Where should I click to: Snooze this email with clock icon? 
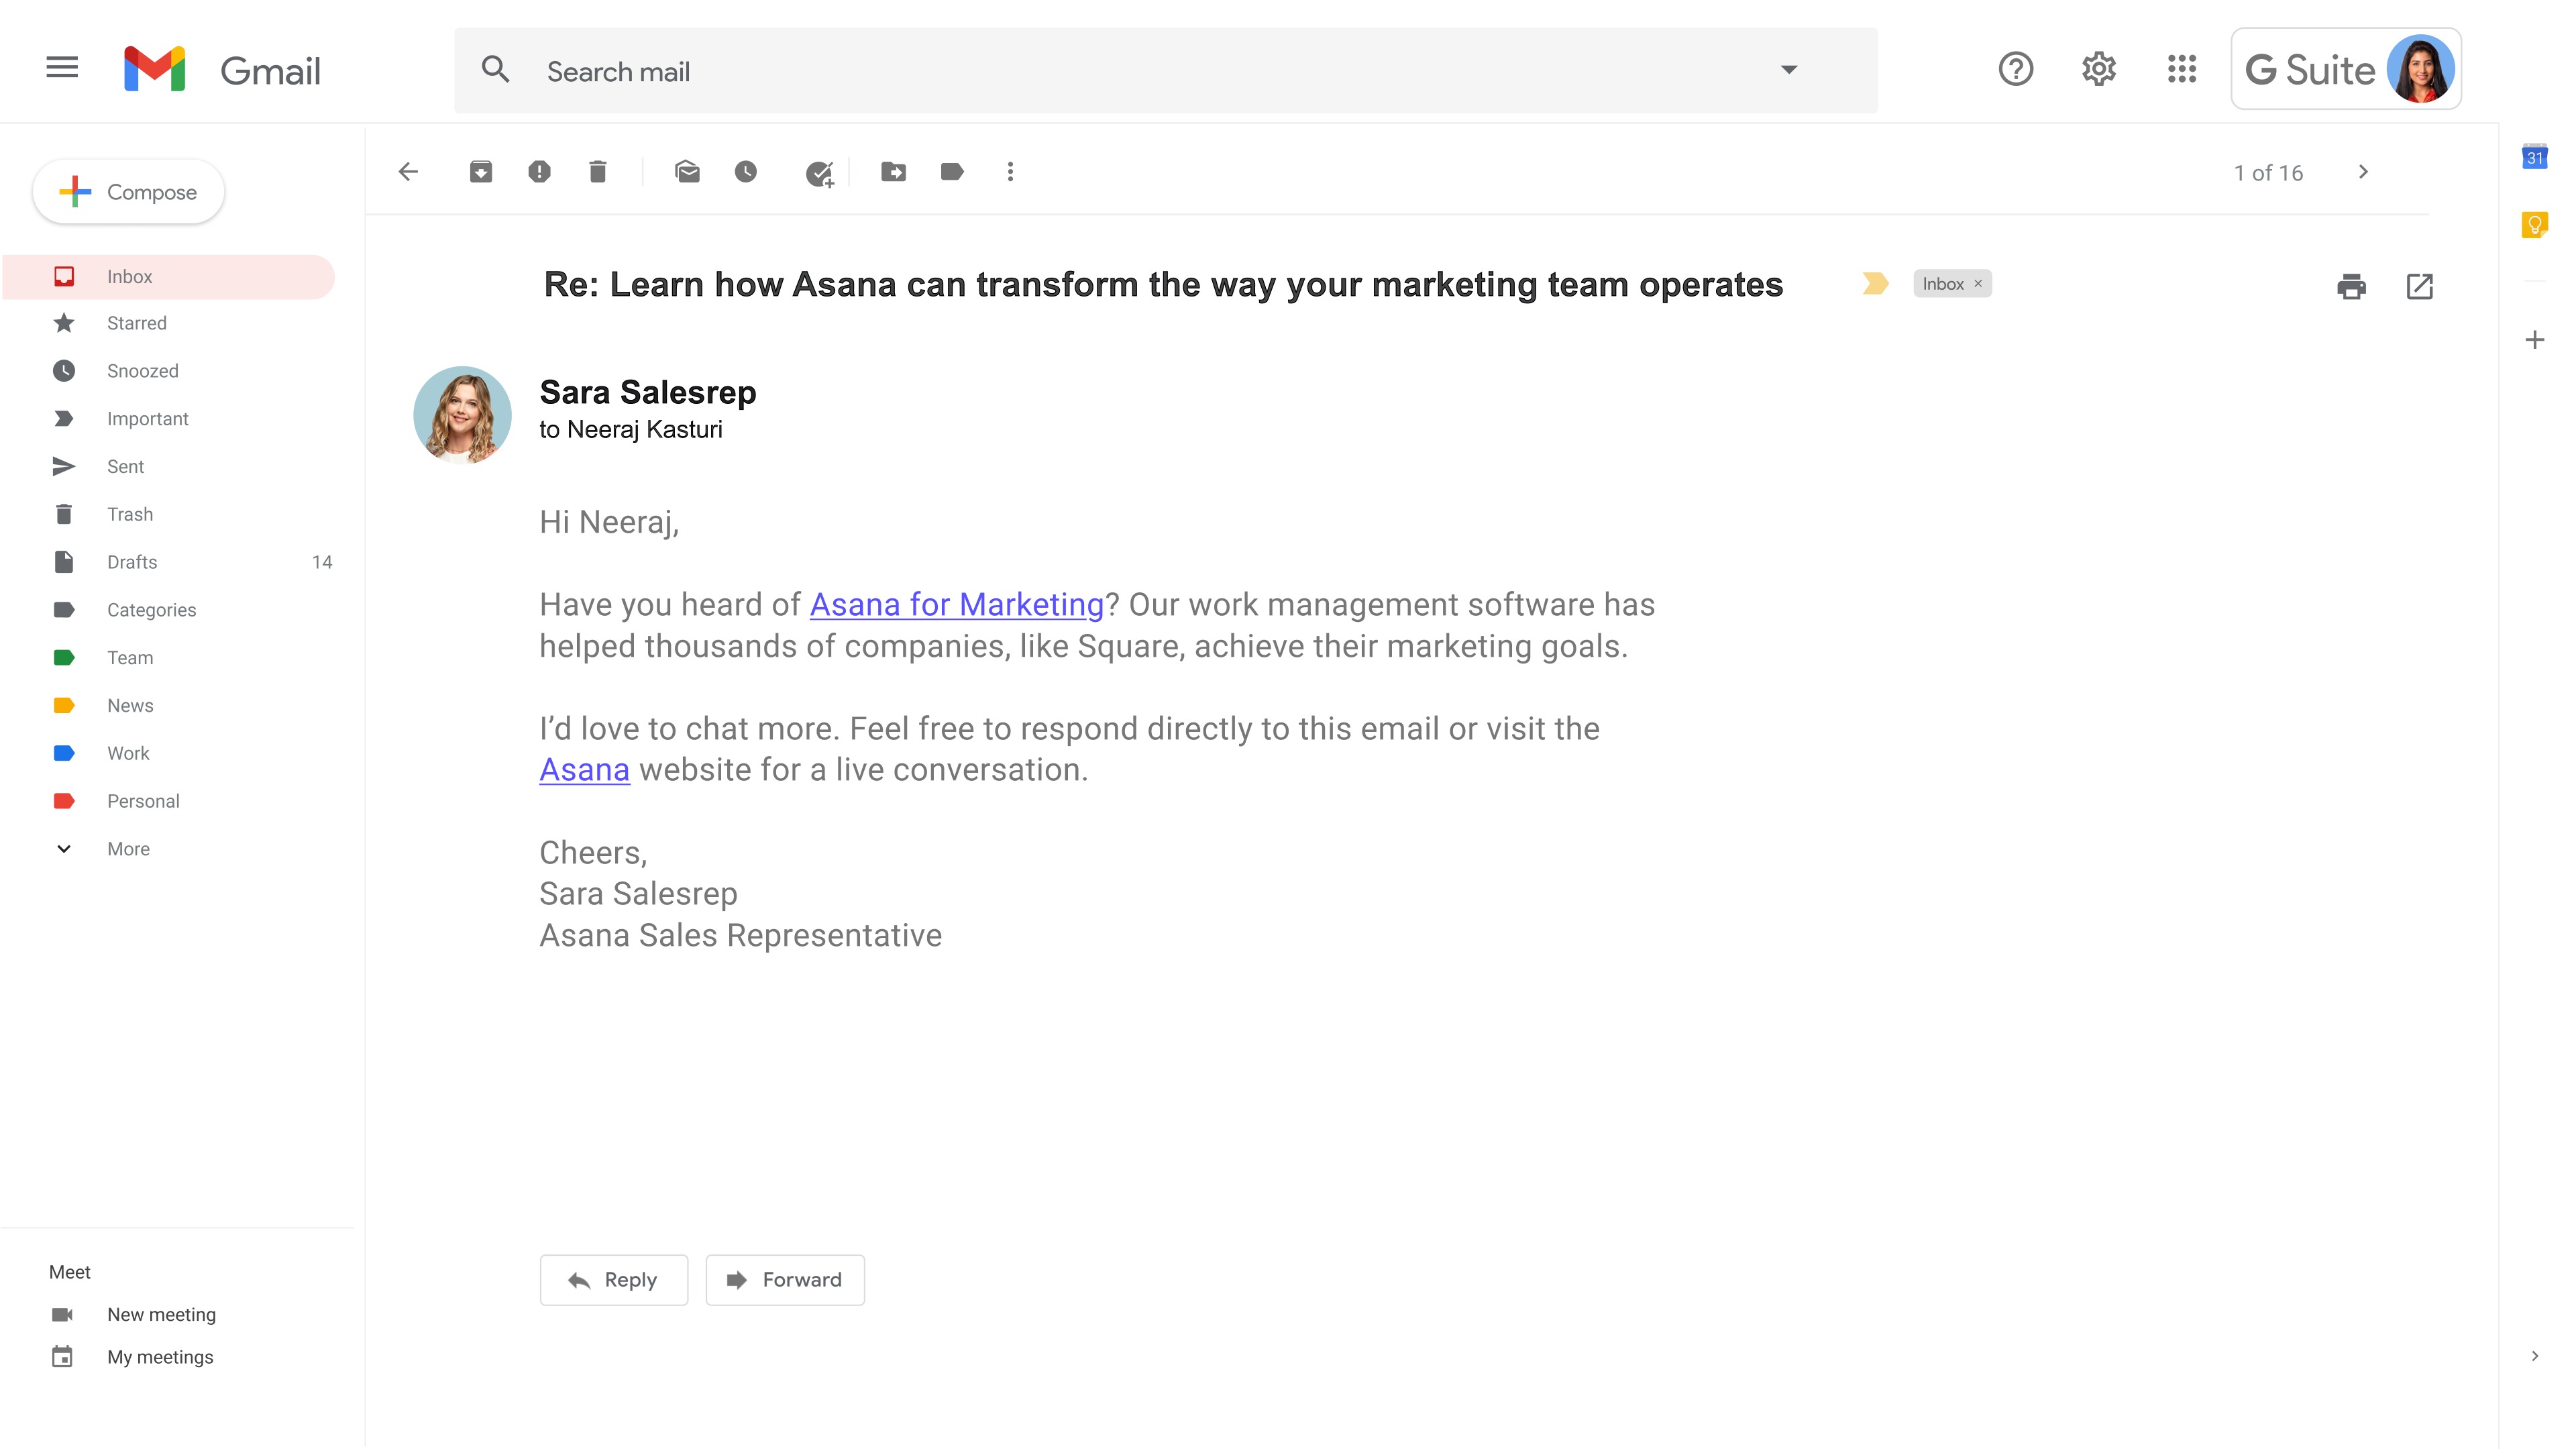(746, 172)
